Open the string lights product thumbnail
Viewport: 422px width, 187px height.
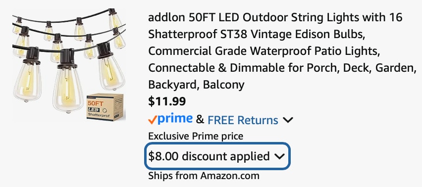[x=69, y=64]
